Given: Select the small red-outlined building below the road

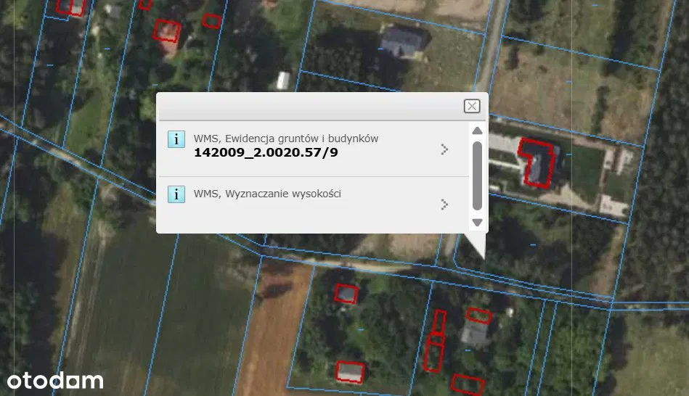Looking at the screenshot, I should (346, 293).
